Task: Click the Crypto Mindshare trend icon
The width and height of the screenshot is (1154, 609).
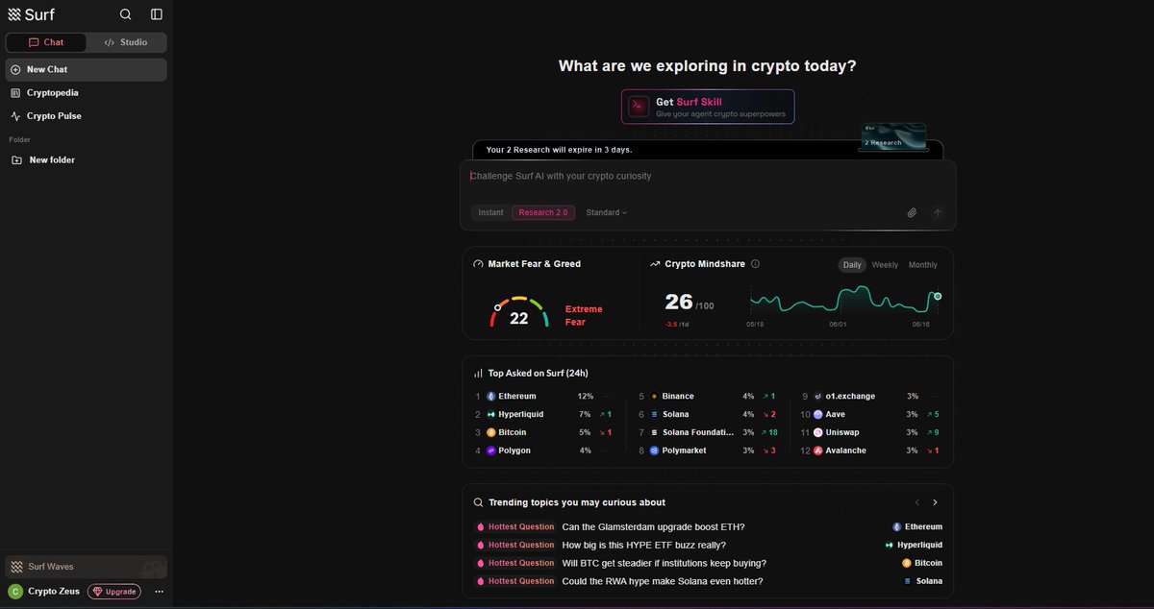Action: point(655,264)
